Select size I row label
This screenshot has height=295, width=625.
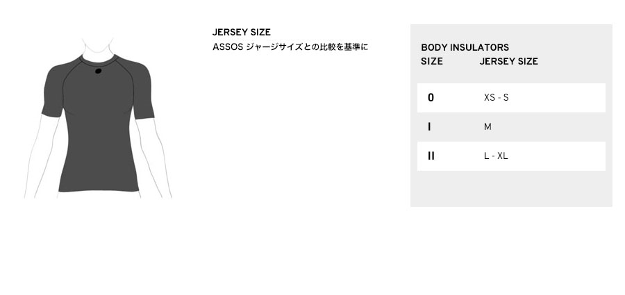tap(429, 127)
